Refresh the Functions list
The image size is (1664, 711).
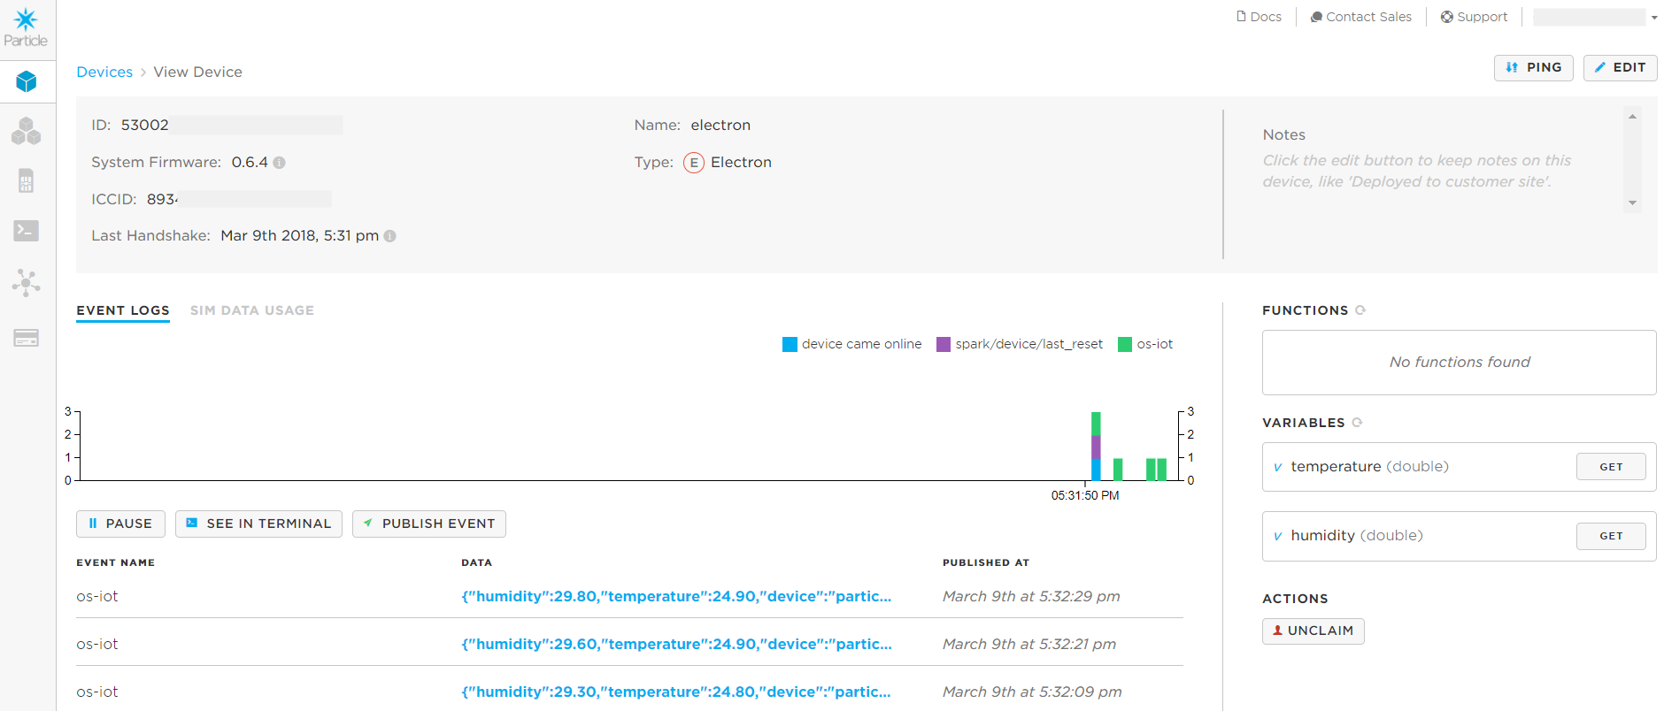coord(1360,310)
